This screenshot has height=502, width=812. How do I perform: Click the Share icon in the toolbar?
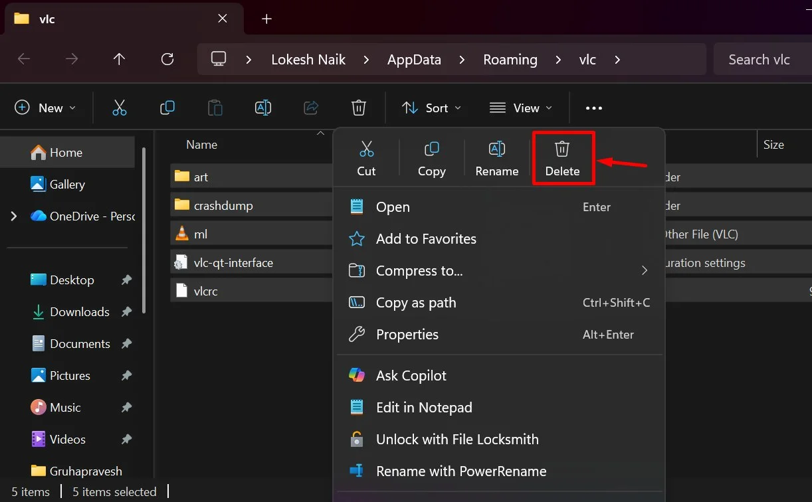[311, 108]
